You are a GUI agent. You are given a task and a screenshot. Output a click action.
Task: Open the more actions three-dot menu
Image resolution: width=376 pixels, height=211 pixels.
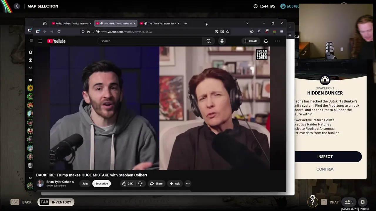tap(188, 183)
